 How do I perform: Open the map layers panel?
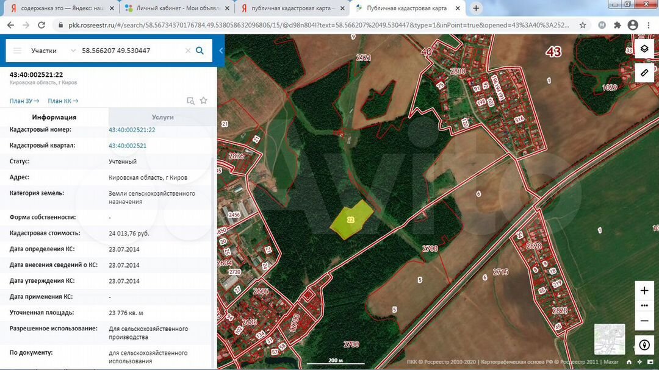pos(644,49)
